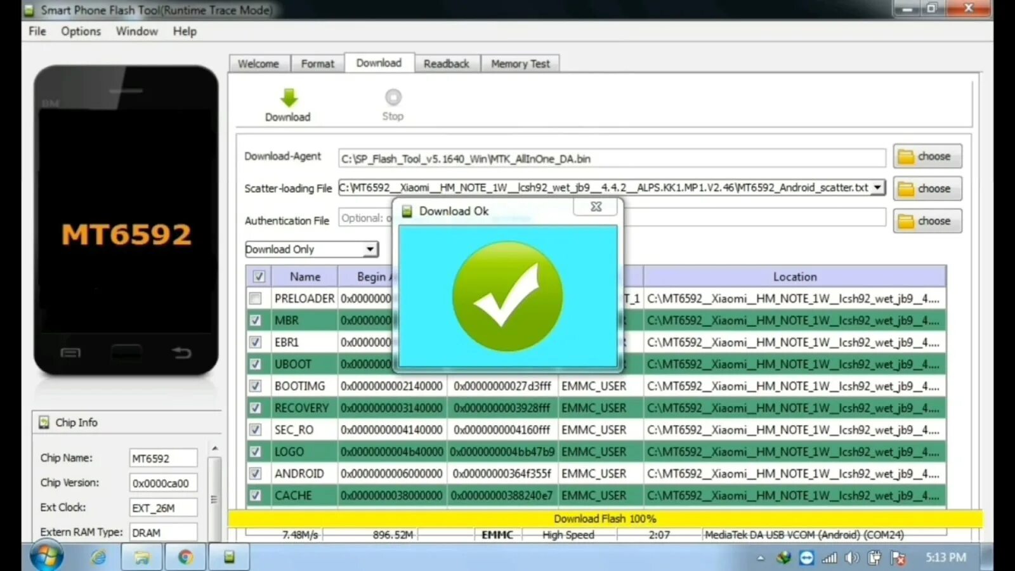Switch to the Memory Test tab
This screenshot has width=1015, height=571.
(x=520, y=64)
